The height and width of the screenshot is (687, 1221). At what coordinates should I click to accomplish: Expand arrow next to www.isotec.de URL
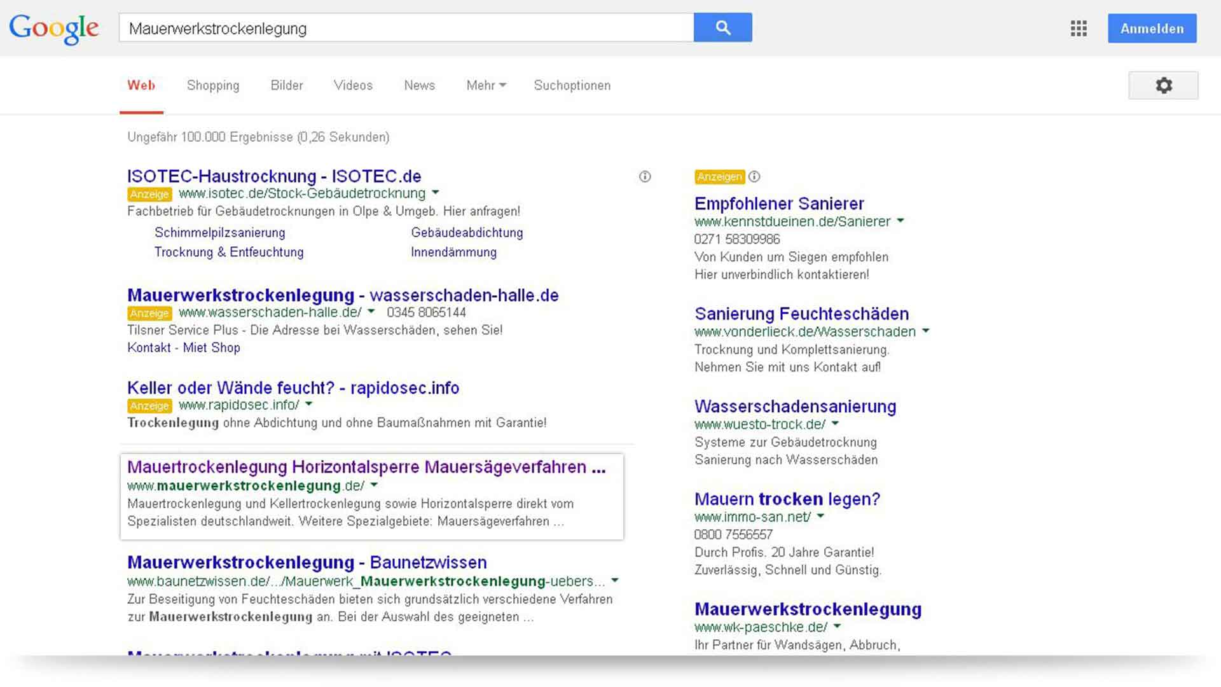(x=436, y=192)
